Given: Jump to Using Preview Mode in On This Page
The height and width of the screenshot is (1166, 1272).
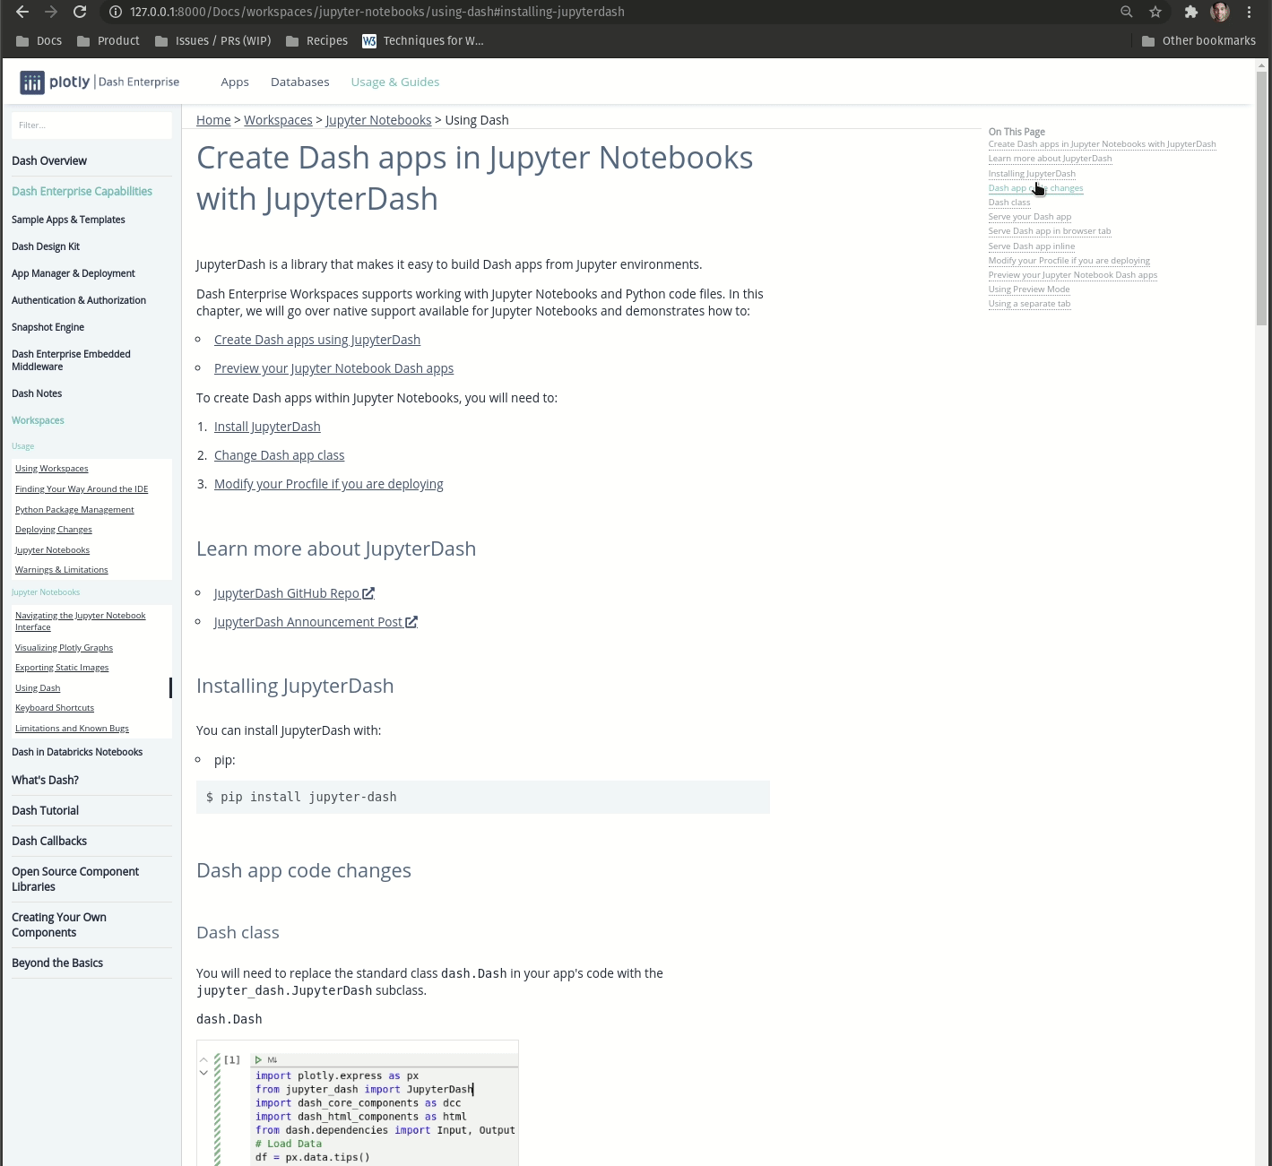Looking at the screenshot, I should click(1029, 289).
